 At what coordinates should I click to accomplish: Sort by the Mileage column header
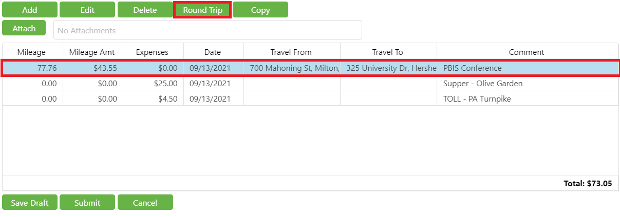tap(32, 52)
